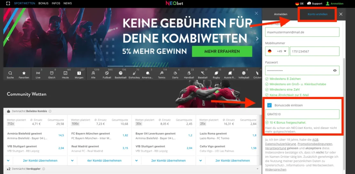Select the Handball sport icon
This screenshot has width=355, height=174.
(189, 73)
